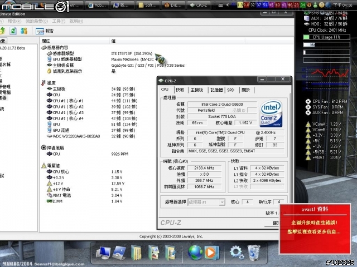Click the 9926 RPM fan value
357x267 pixels.
pos(120,154)
